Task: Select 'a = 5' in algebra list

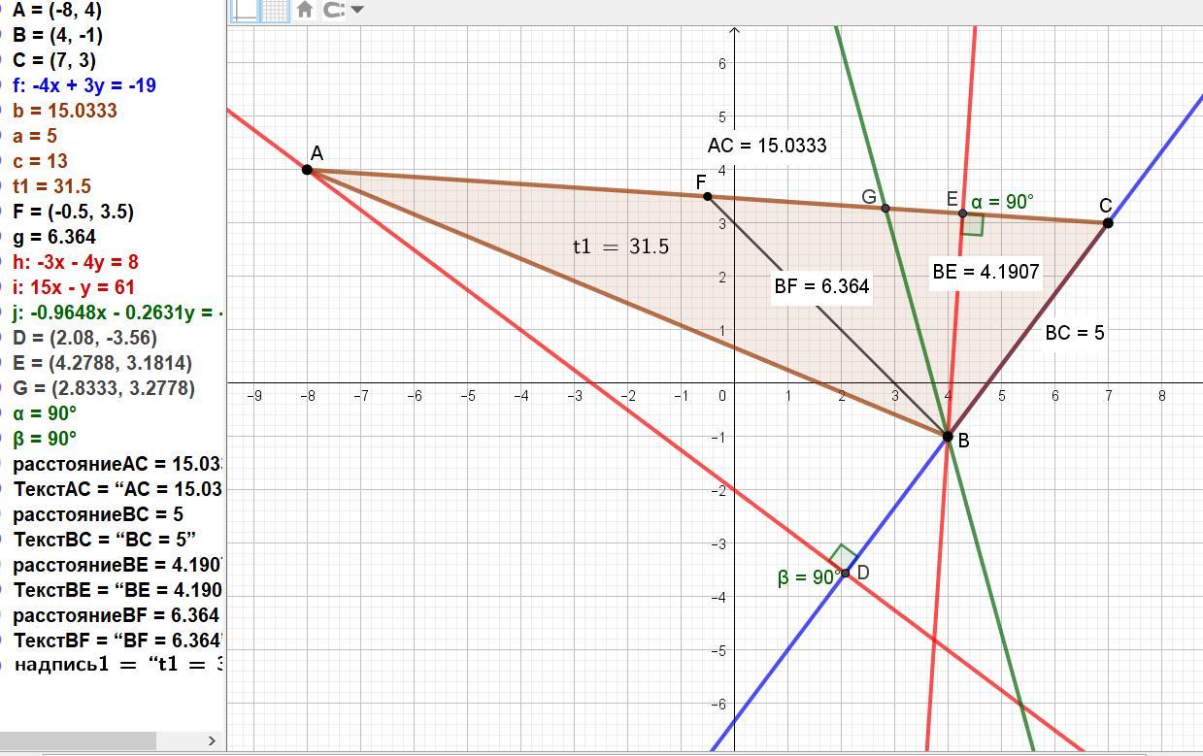Action: pos(35,136)
